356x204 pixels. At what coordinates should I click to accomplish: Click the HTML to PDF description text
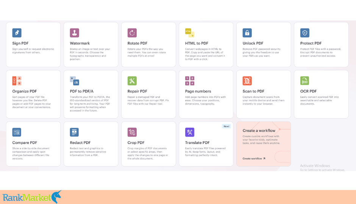pyautogui.click(x=205, y=54)
